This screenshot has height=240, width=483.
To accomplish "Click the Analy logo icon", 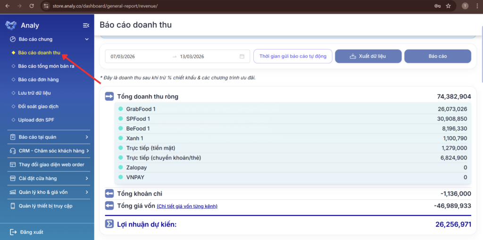I will point(11,25).
